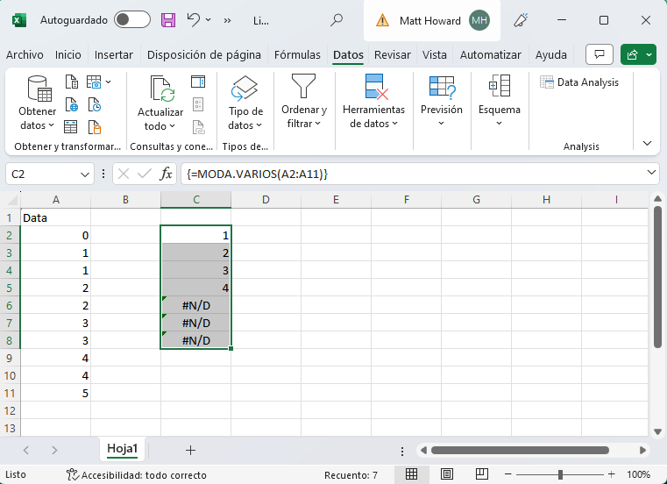Click the Data Analysis button
This screenshot has width=667, height=484.
tap(579, 82)
